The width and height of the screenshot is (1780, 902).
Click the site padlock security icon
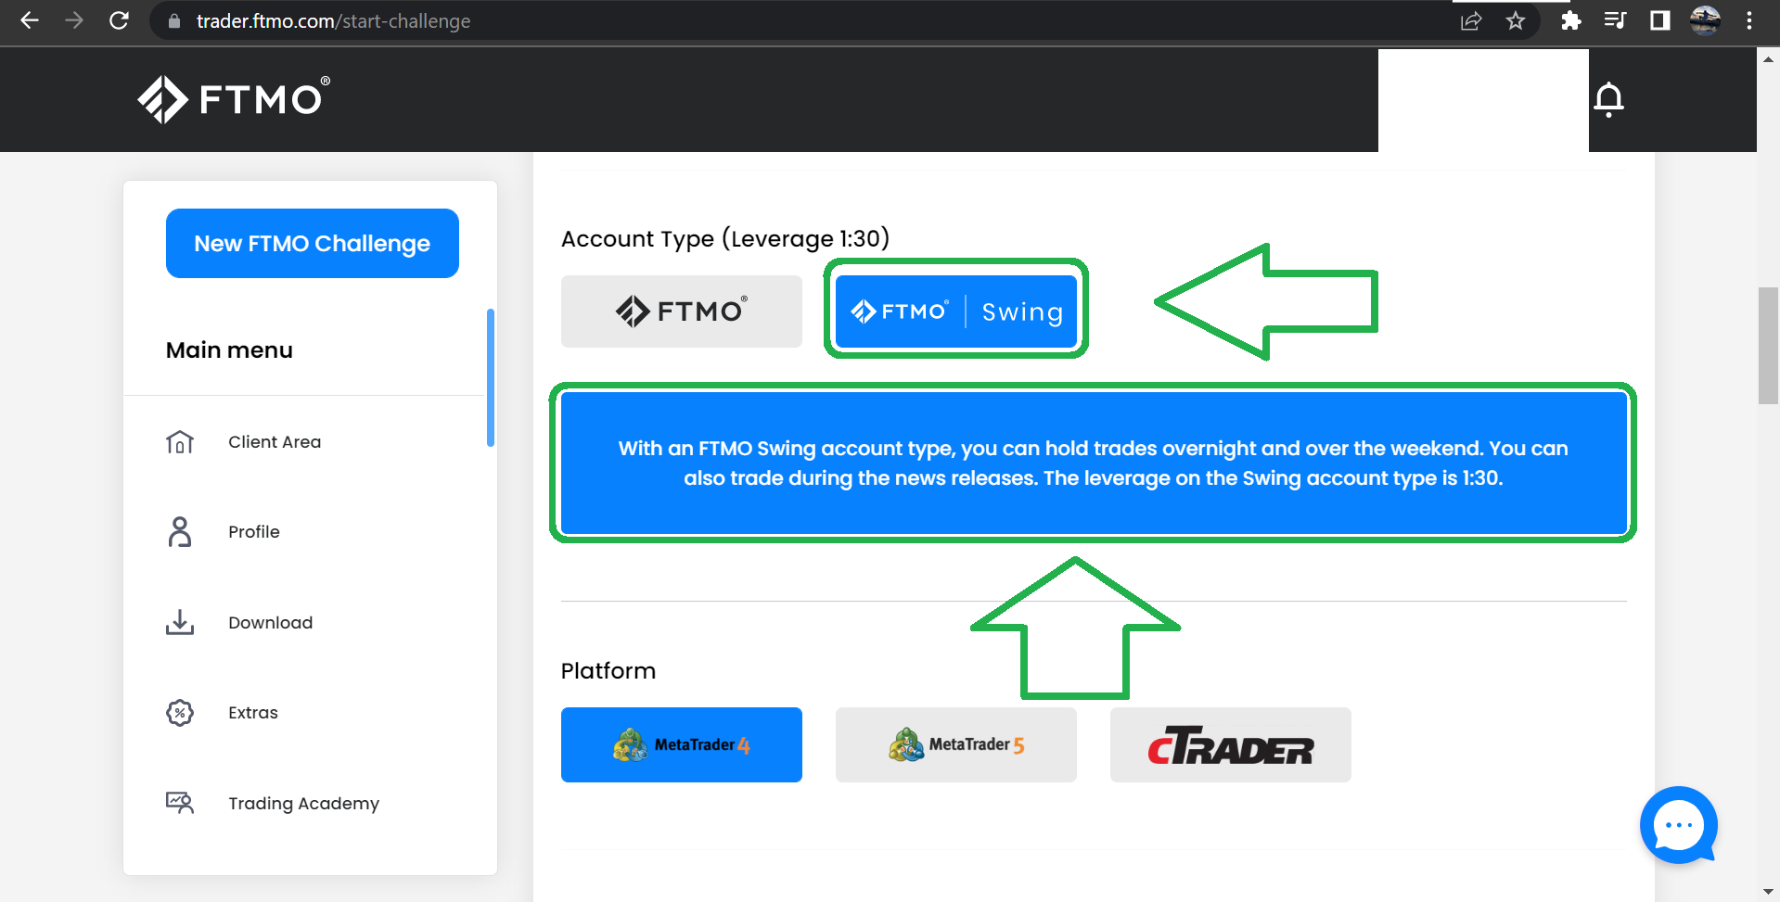(x=173, y=20)
